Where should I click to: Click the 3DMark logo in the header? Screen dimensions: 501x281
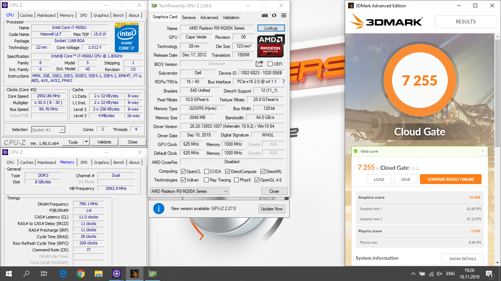(386, 21)
